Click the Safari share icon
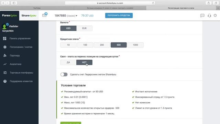 click(x=209, y=3)
